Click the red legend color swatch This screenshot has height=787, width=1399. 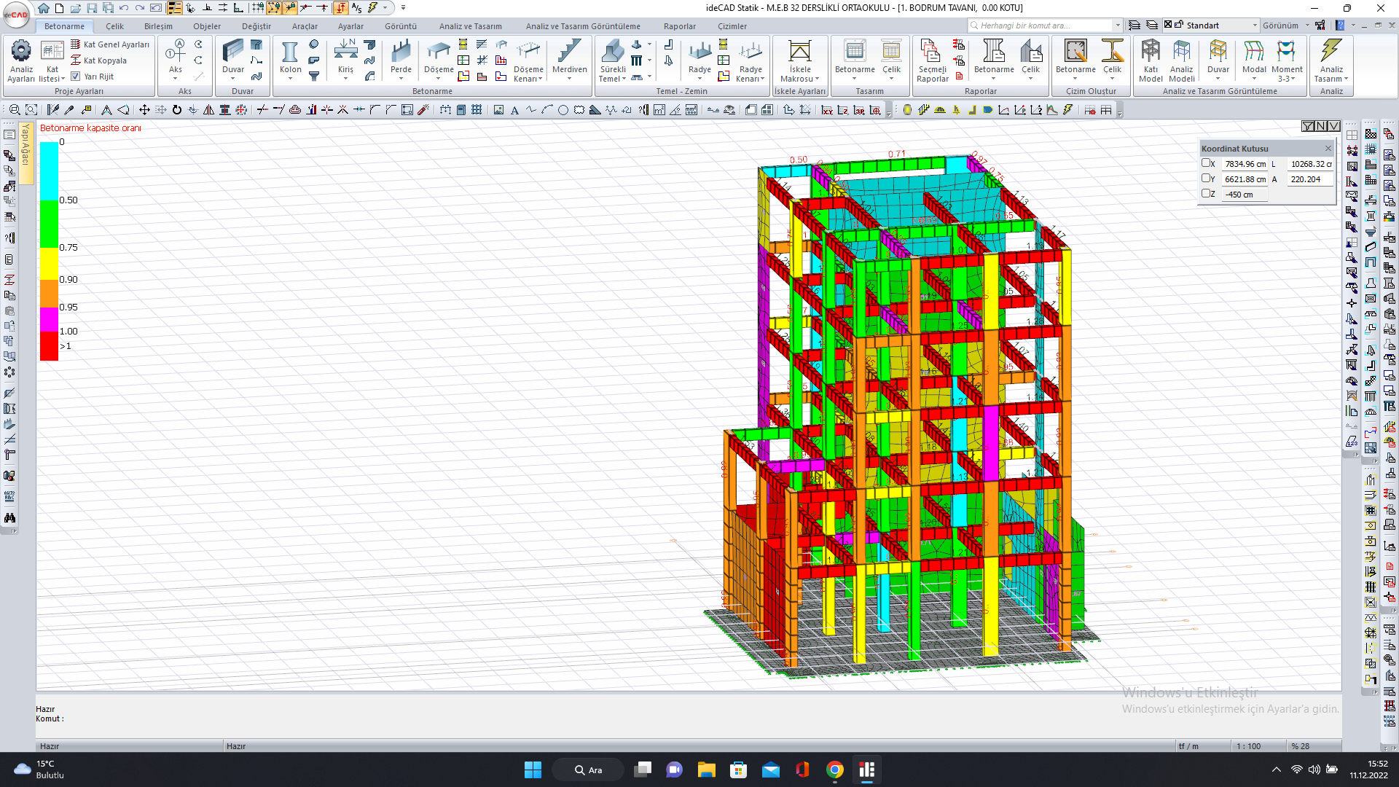click(49, 346)
